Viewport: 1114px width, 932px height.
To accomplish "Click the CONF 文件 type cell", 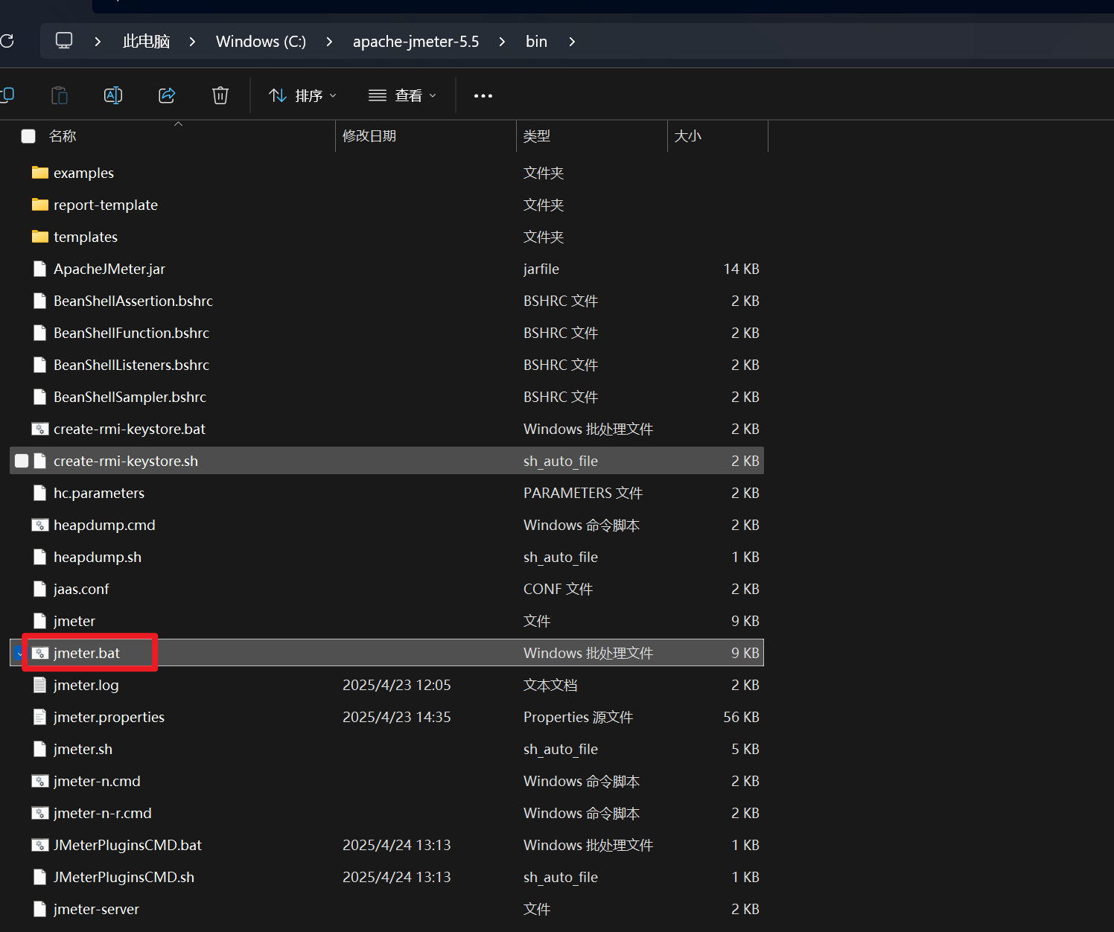I will click(558, 589).
